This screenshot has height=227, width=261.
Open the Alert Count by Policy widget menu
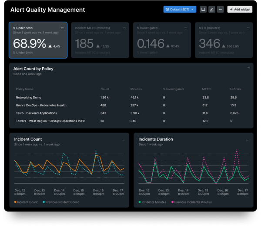tap(249, 69)
